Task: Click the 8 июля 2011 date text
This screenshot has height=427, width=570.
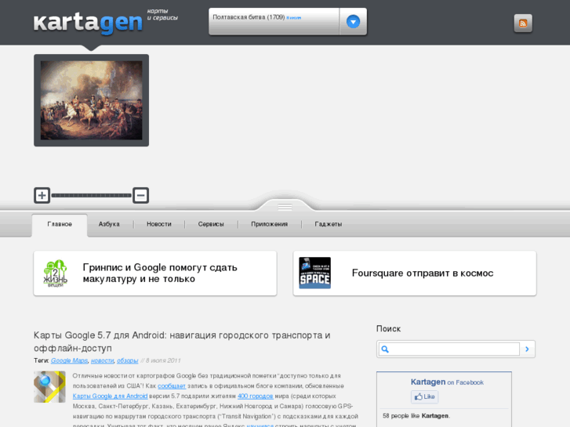Action: [163, 360]
